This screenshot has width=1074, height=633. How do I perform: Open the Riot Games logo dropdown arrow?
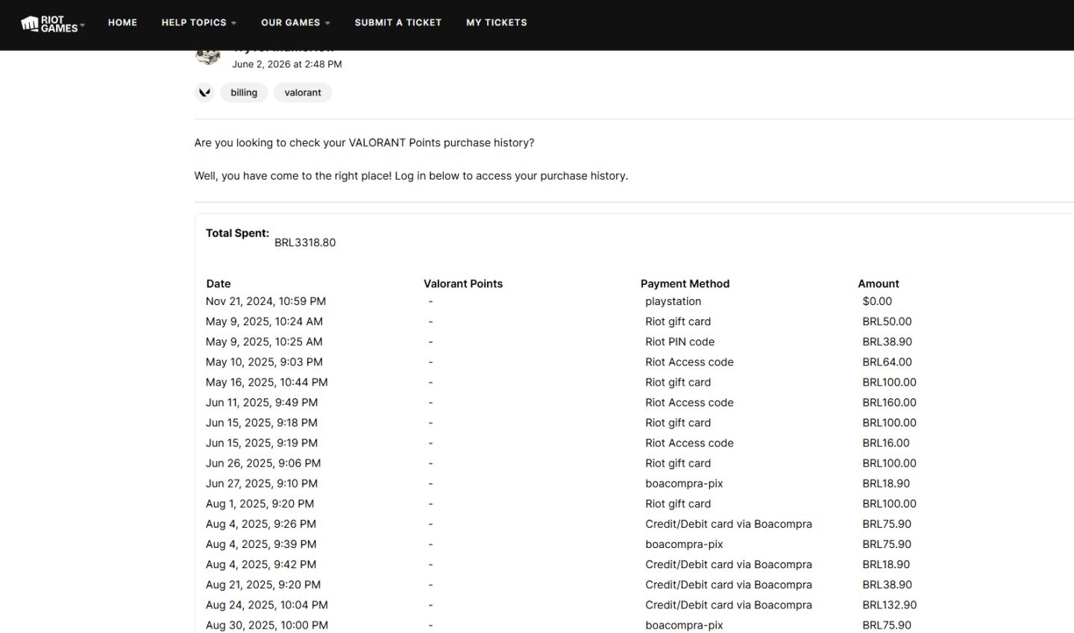[82, 25]
